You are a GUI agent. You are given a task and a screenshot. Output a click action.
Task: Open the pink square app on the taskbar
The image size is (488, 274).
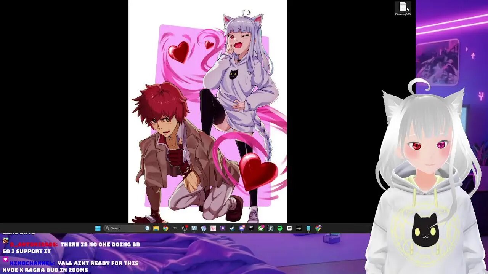(x=213, y=228)
